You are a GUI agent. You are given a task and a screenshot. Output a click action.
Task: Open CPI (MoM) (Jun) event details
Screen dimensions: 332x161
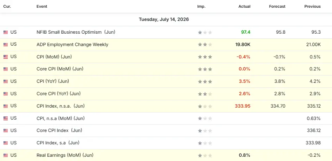pos(54,57)
